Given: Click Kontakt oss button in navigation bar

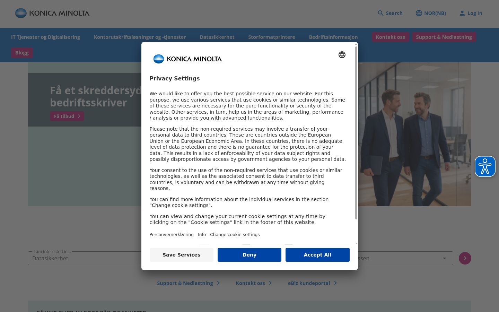Looking at the screenshot, I should pyautogui.click(x=391, y=37).
